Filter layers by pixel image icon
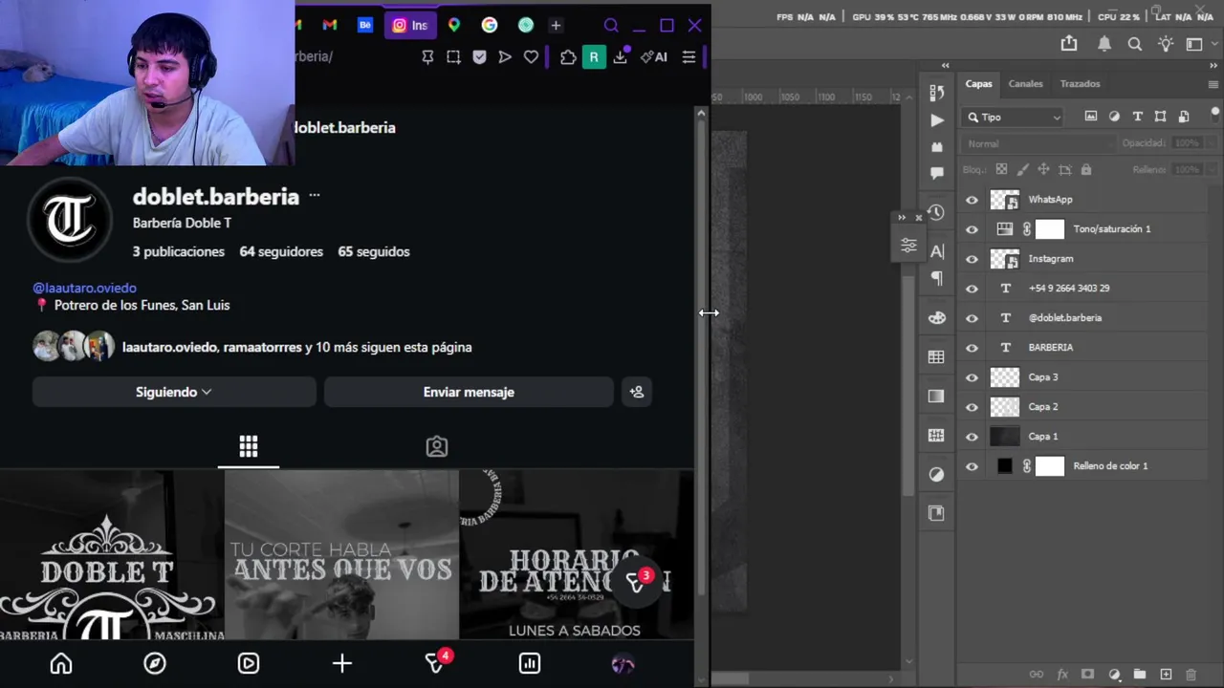 click(x=1091, y=117)
